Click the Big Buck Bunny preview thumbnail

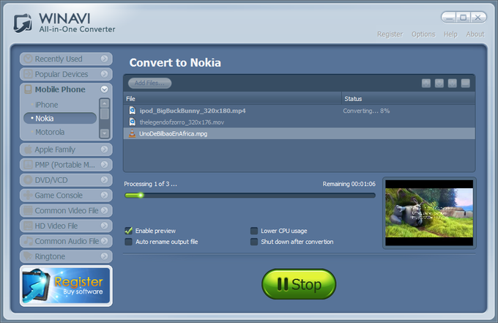click(x=429, y=213)
